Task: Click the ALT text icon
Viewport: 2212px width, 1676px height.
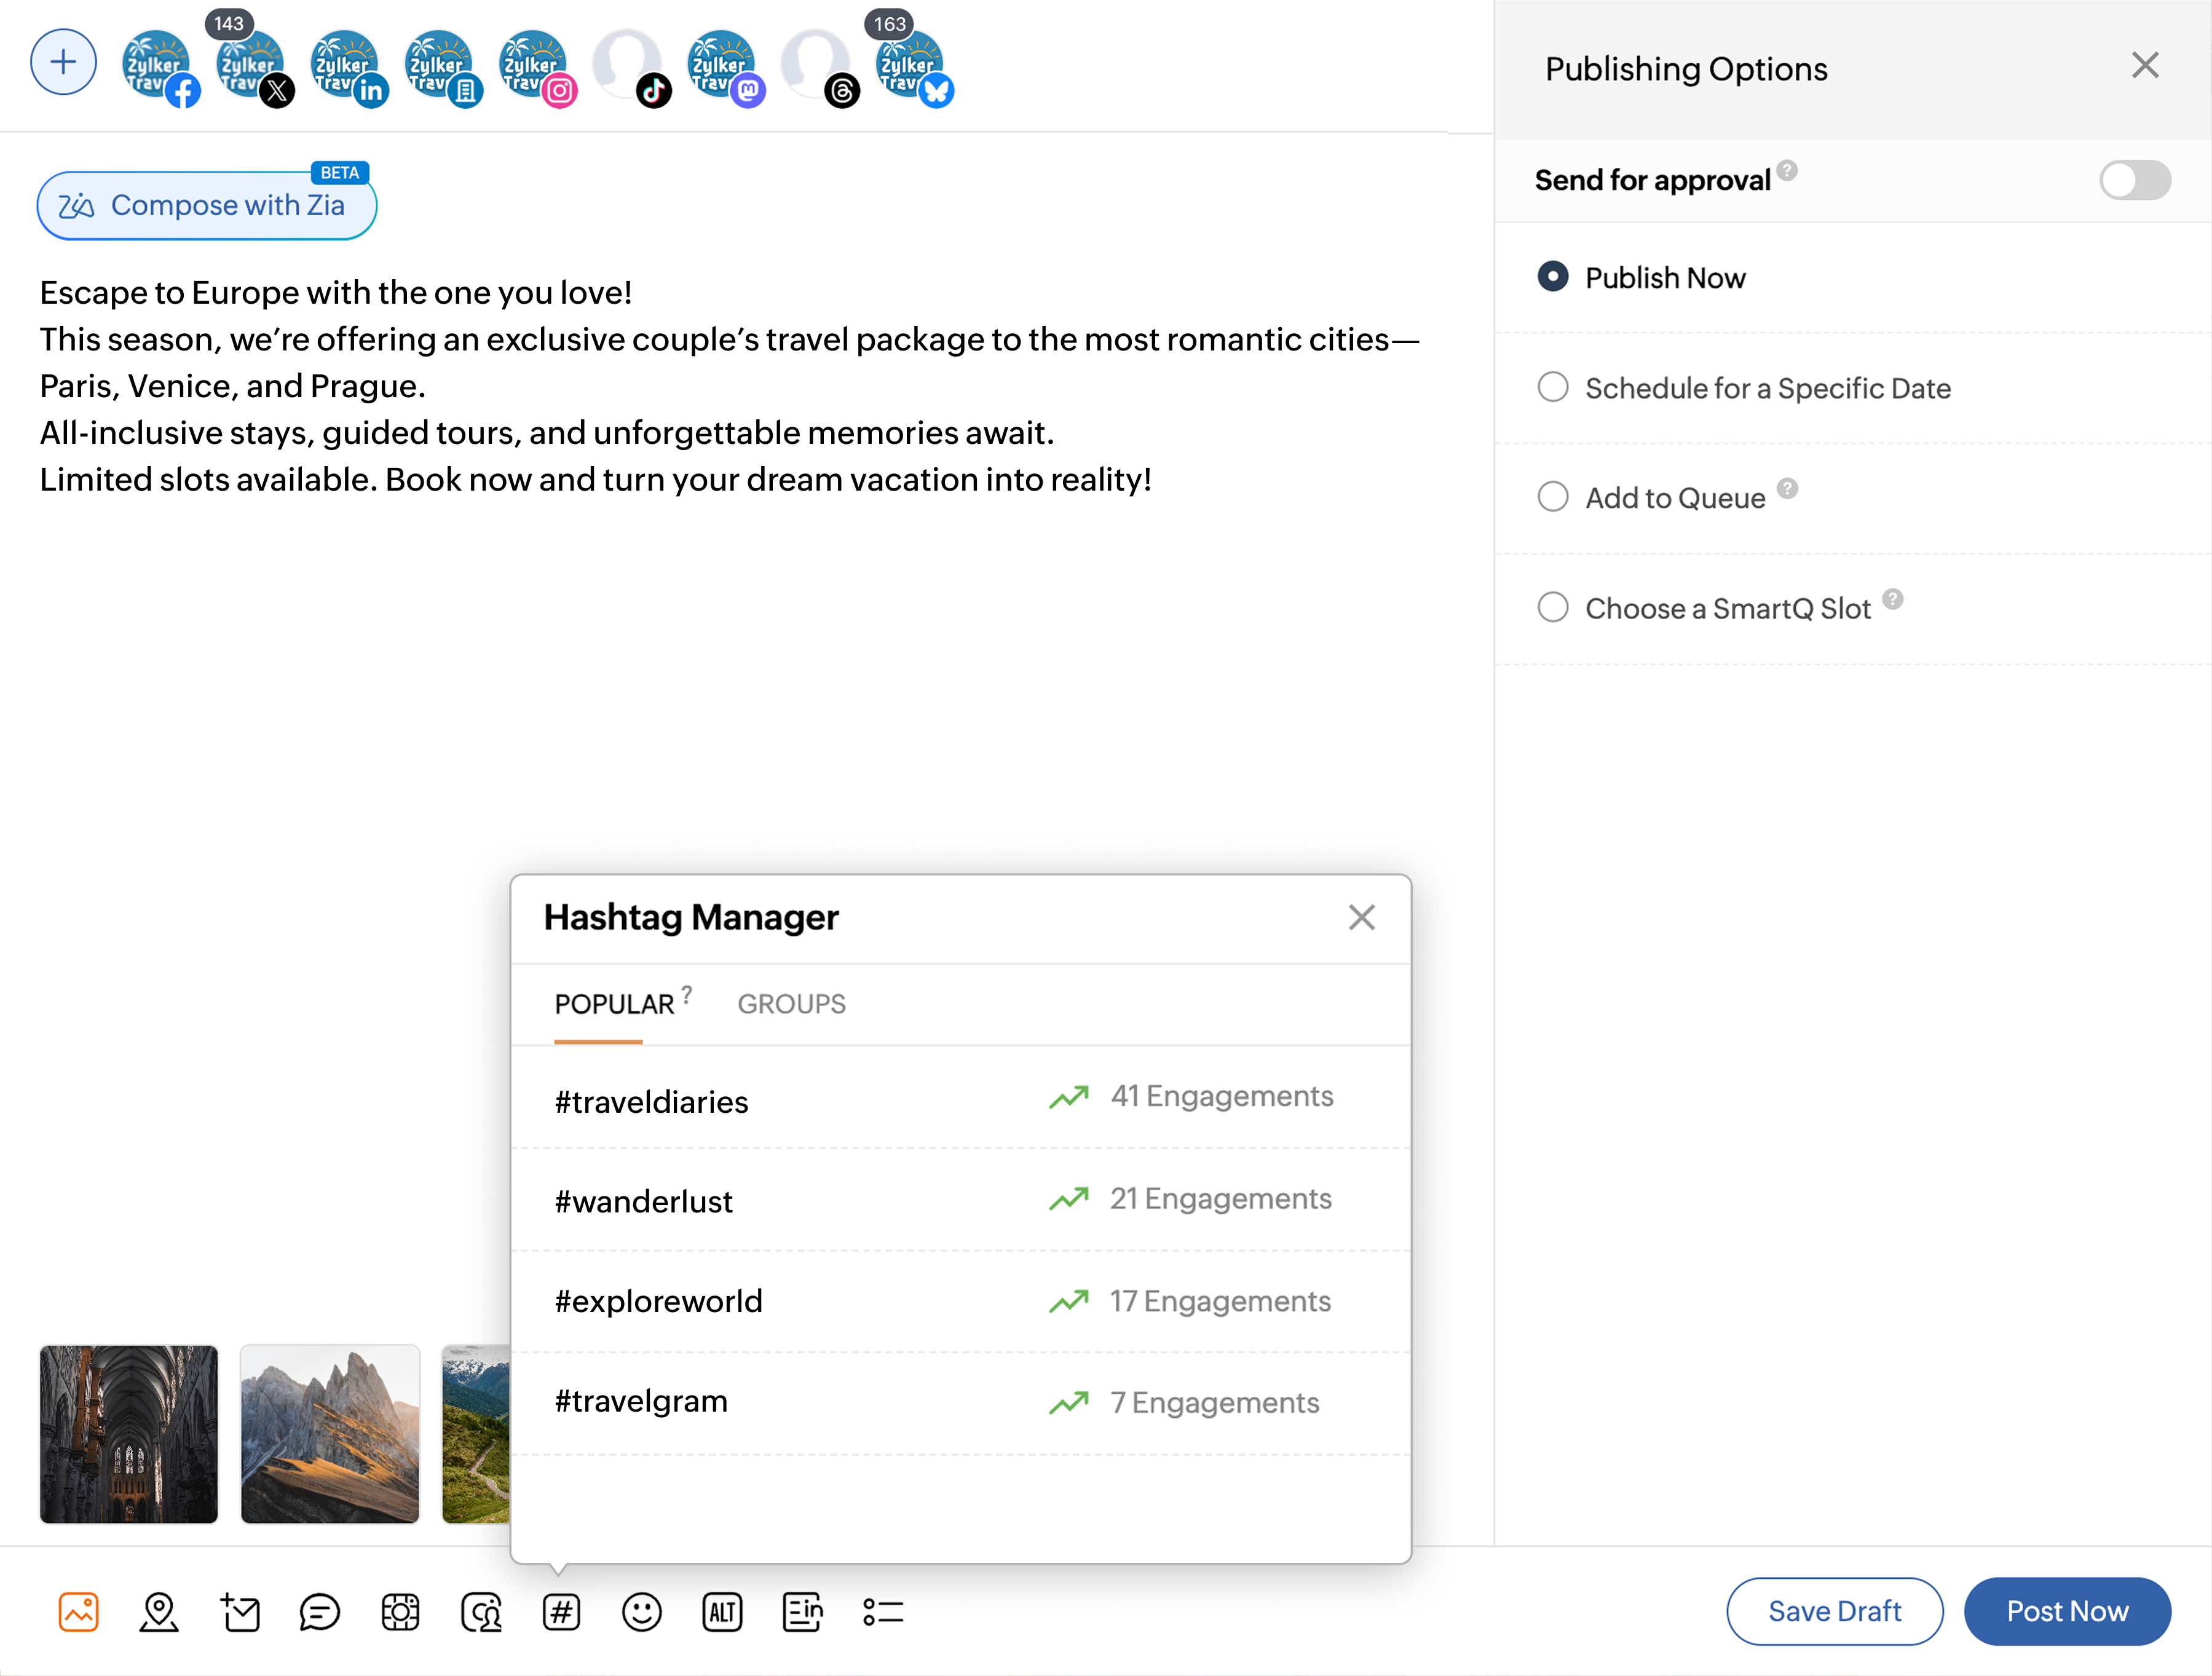Action: [x=722, y=1612]
